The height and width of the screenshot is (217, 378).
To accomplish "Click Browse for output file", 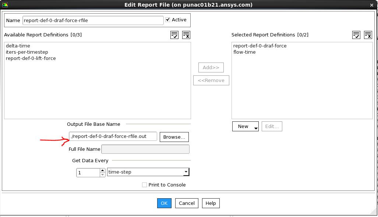I will tap(174, 137).
